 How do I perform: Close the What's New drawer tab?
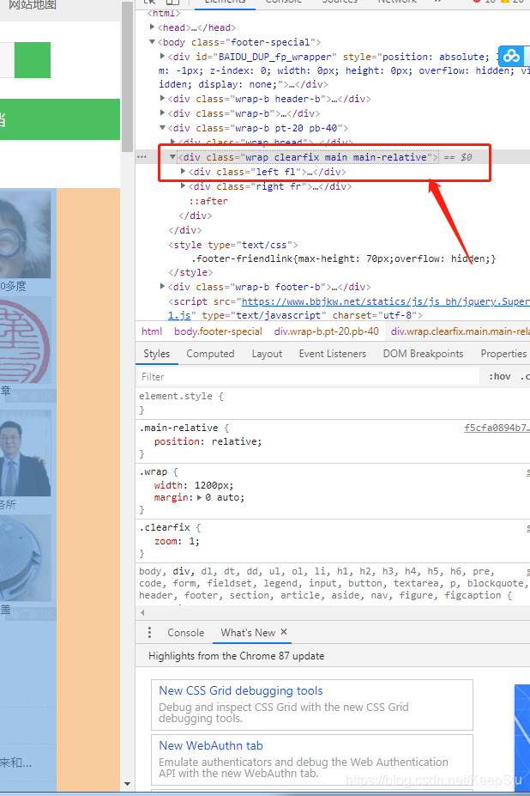(284, 632)
